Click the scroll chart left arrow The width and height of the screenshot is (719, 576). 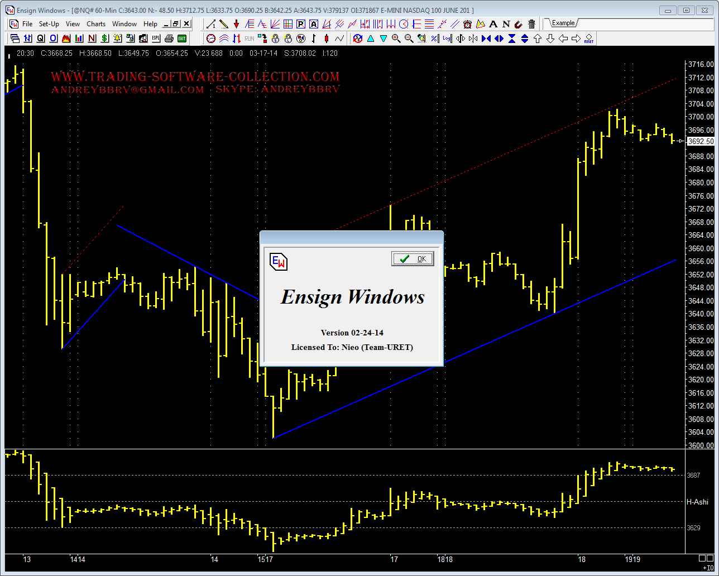pos(563,39)
